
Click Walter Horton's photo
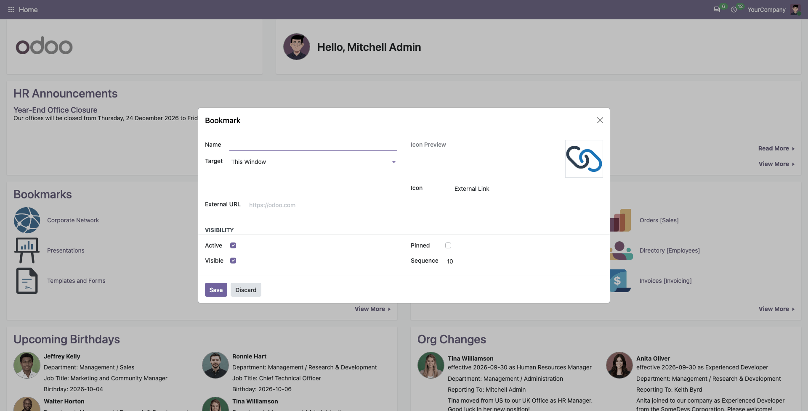pos(27,404)
